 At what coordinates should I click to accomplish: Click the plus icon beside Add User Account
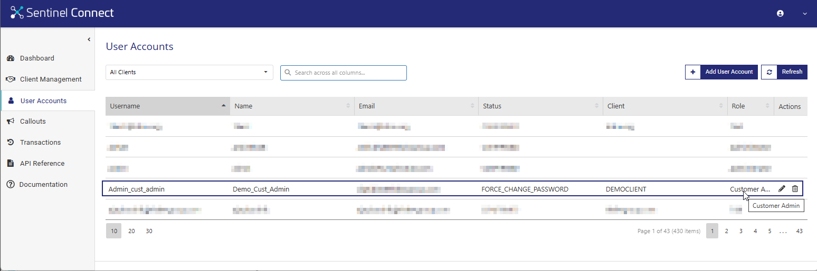(692, 72)
